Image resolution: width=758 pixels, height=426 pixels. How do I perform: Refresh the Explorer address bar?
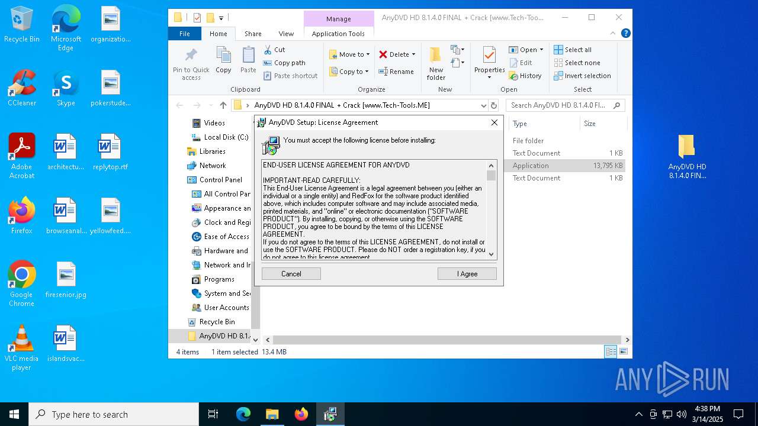click(494, 105)
